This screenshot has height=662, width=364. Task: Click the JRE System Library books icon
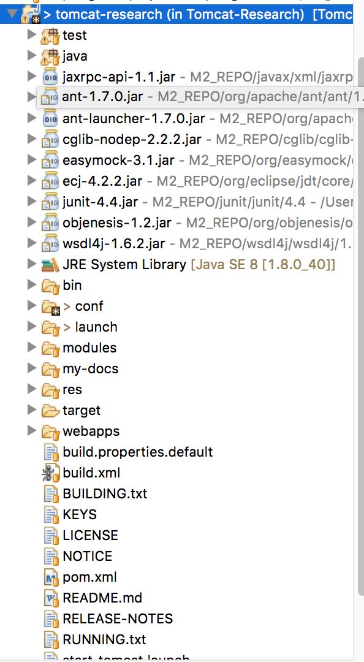tap(51, 265)
